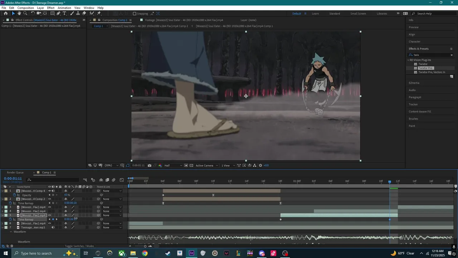Open the show channel color management icon
The width and height of the screenshot is (458, 258).
[160, 166]
